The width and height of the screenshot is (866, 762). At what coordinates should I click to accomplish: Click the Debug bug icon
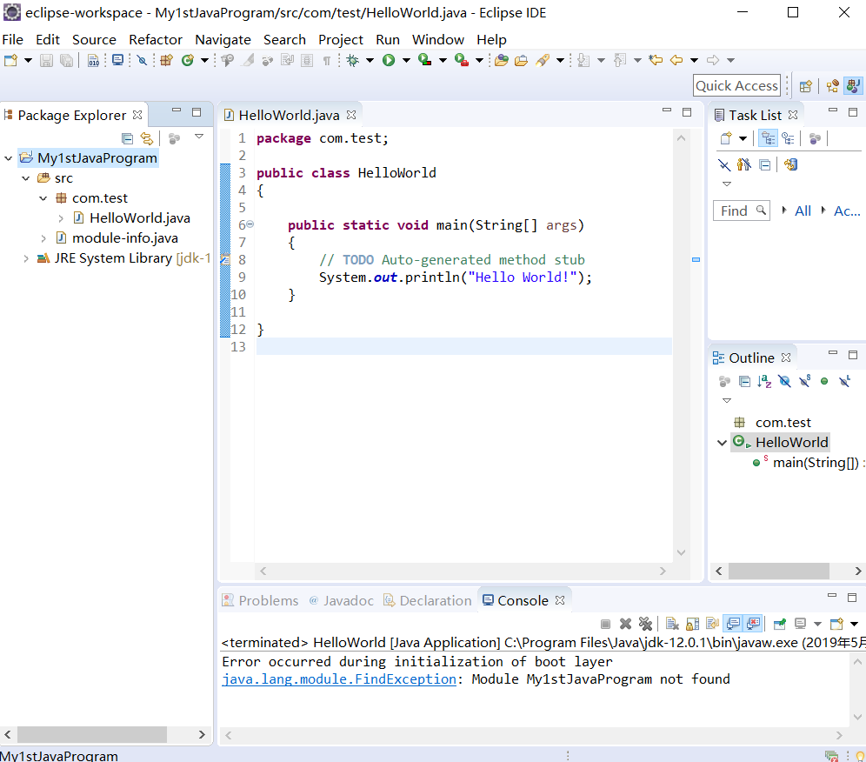point(352,60)
